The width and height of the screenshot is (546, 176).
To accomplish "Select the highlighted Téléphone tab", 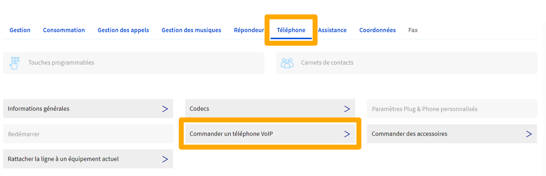I will [x=291, y=30].
